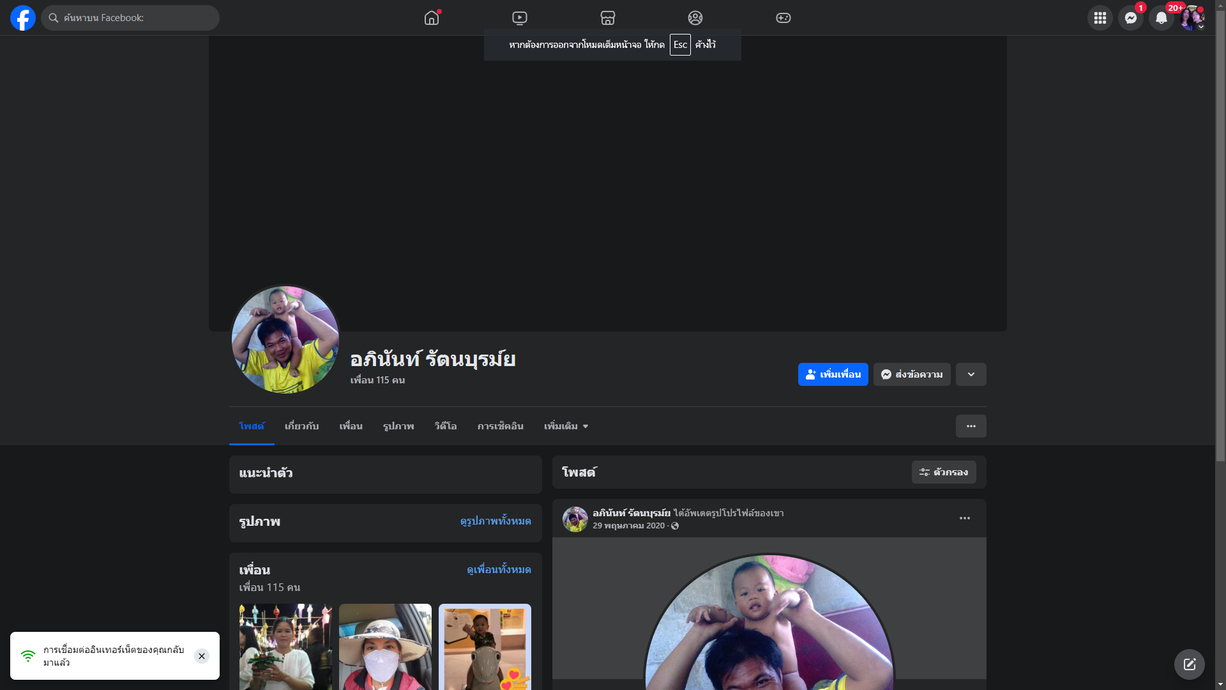Open account menu on profile avatar
1226x690 pixels.
click(1192, 18)
